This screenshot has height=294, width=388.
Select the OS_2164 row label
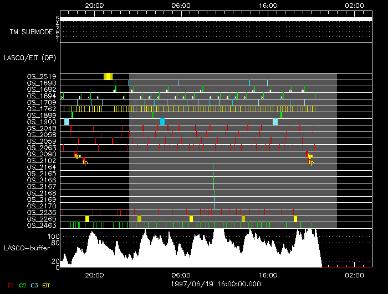click(42, 167)
